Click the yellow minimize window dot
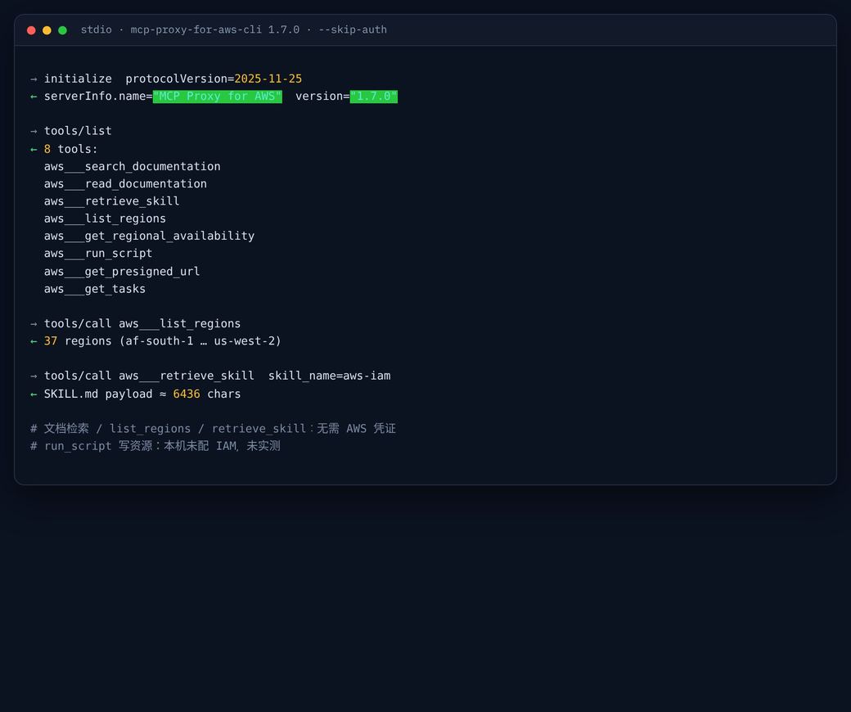 47,30
